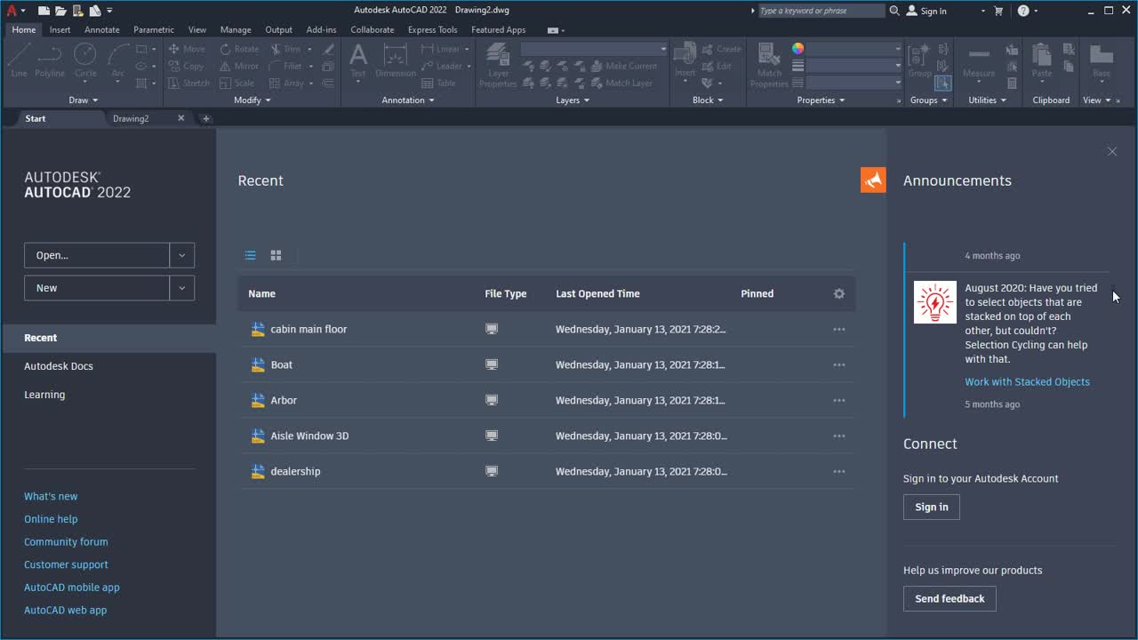Screen dimensions: 1138x640
Task: Open the Community forum link
Action: click(x=66, y=541)
